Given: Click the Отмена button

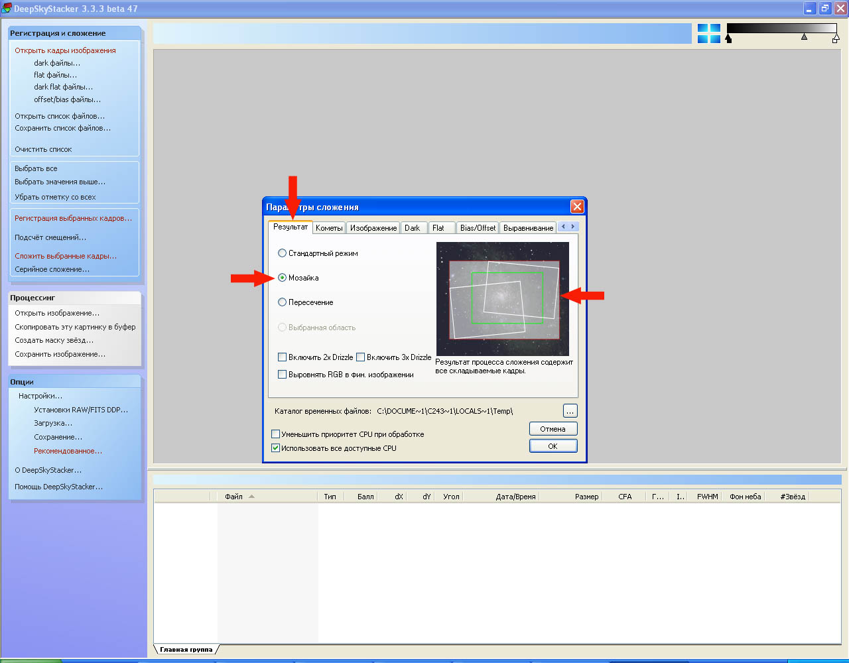Looking at the screenshot, I should tap(553, 429).
